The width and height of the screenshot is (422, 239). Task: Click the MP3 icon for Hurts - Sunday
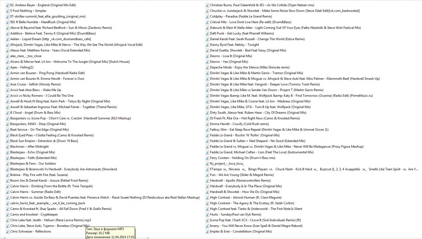(207, 215)
